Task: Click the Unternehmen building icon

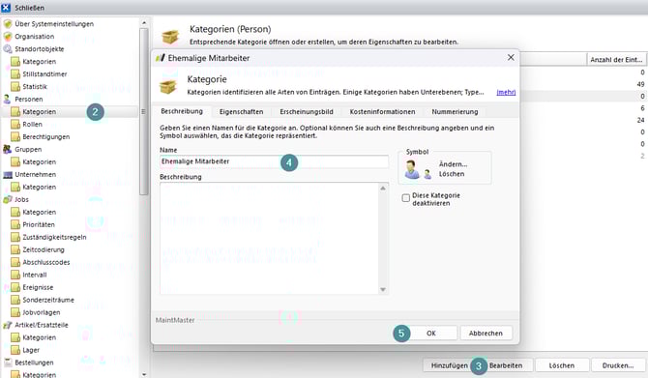Action: click(x=8, y=174)
